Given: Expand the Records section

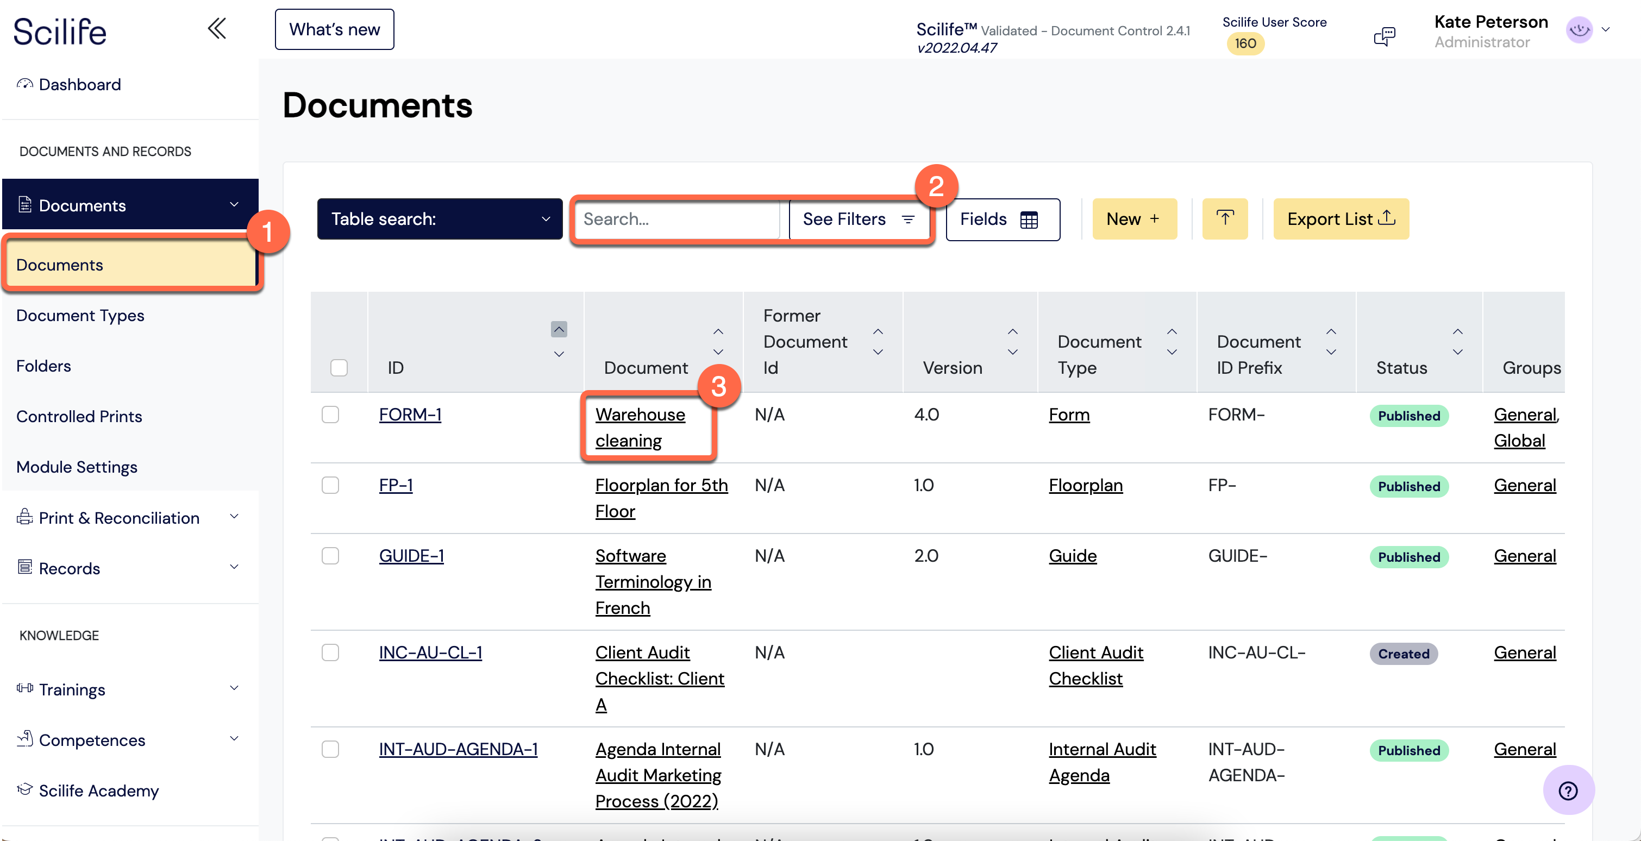Looking at the screenshot, I should coord(234,567).
